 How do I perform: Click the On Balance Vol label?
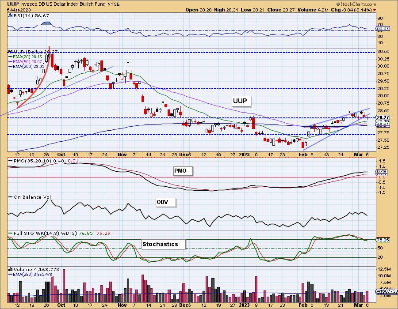point(30,197)
